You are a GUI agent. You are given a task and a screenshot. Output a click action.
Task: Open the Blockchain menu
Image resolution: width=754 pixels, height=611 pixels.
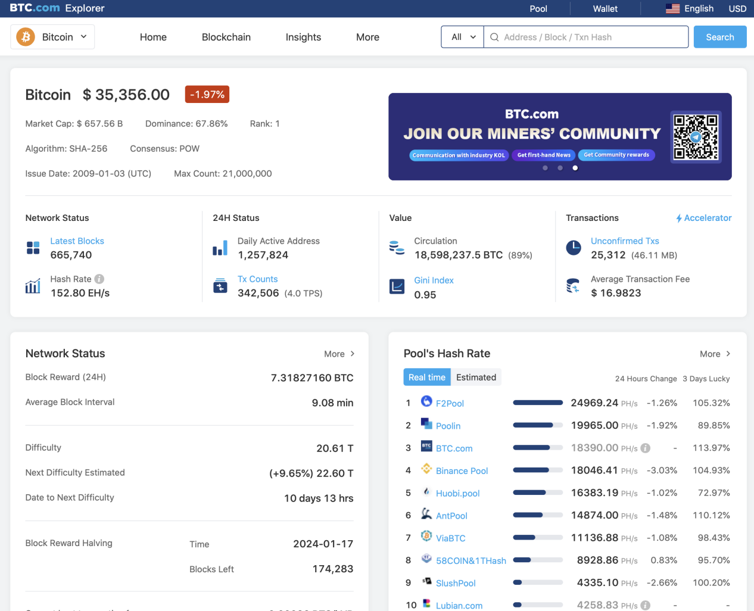[x=226, y=37]
